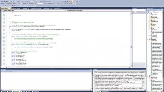Collapse the GetRecord(string id) method outline
This screenshot has width=164, height=92.
click(x=6, y=36)
